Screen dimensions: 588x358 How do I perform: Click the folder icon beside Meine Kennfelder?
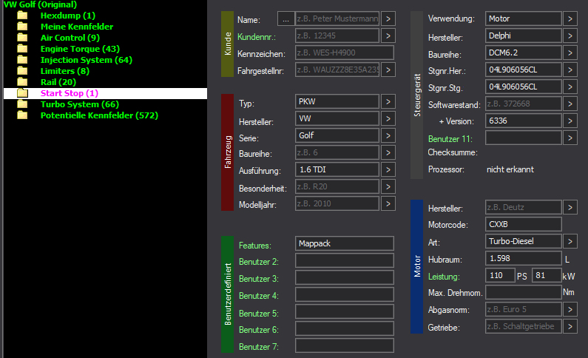pyautogui.click(x=22, y=27)
